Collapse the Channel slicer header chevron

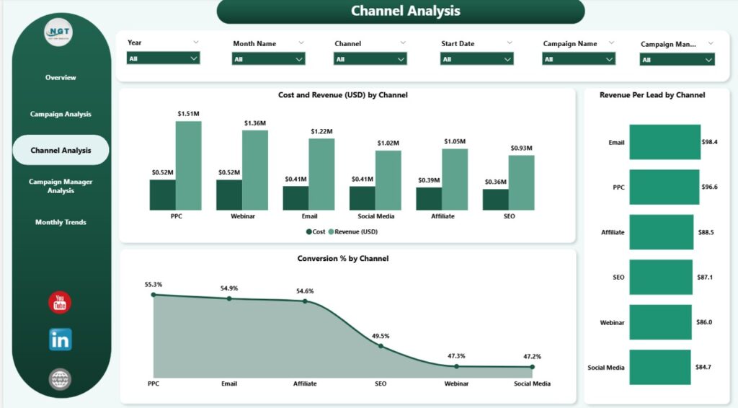[x=403, y=43]
